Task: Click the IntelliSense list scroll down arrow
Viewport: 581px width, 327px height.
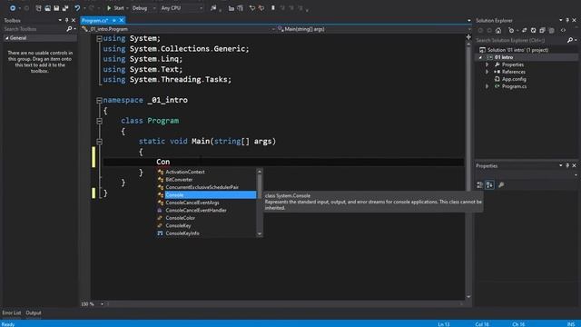Action: tap(260, 234)
